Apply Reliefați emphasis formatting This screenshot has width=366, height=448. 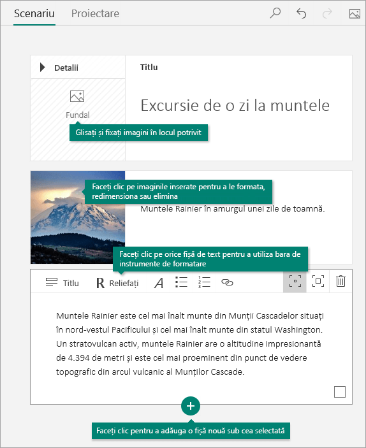(x=117, y=283)
